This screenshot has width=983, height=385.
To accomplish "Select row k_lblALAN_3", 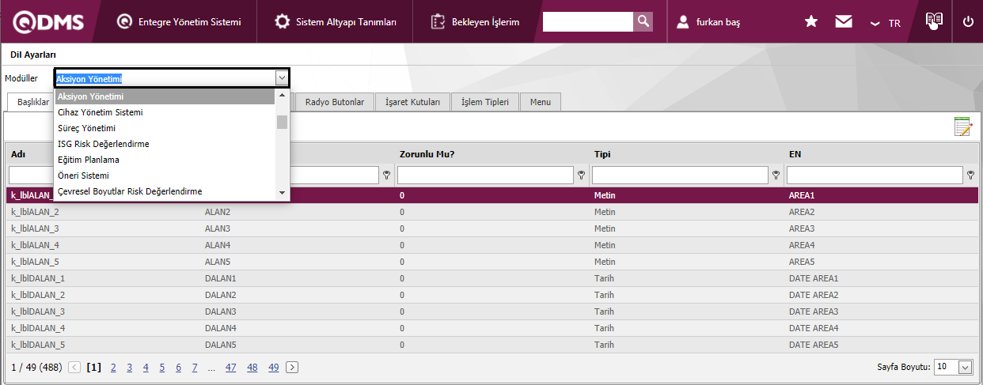I will coord(492,228).
